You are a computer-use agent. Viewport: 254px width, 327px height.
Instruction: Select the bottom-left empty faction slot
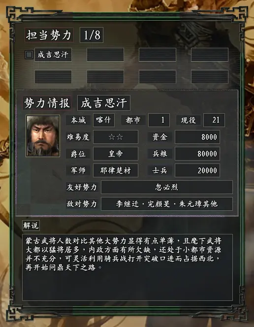(x=53, y=76)
